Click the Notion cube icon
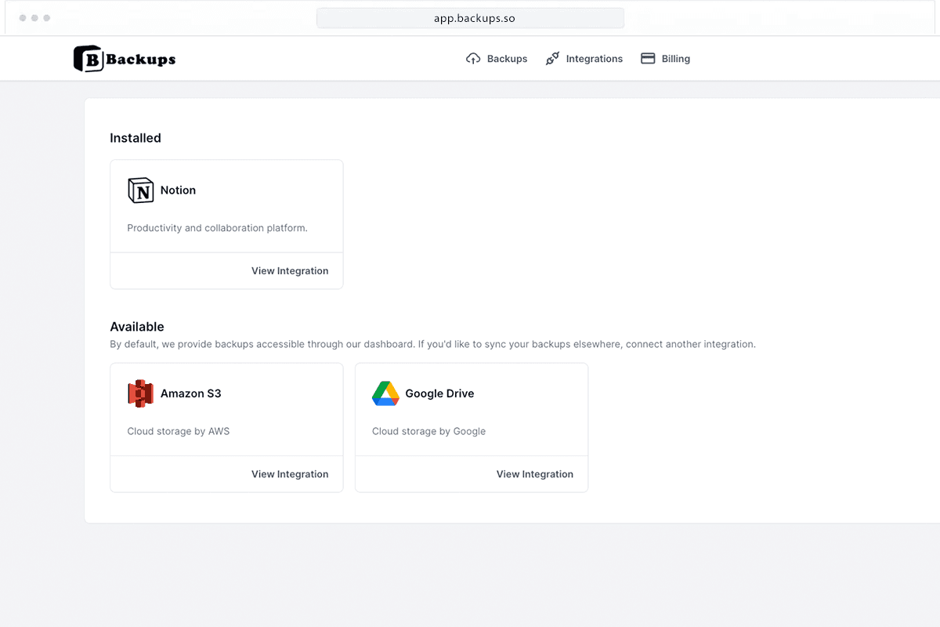This screenshot has width=940, height=627. tap(141, 190)
